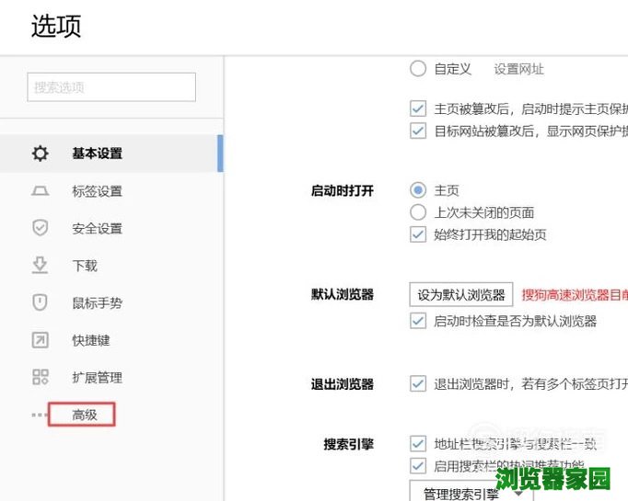Screen dimensions: 628x501
Task: Click the mouse gesture icon beside 鼠标手势
Action: tap(40, 302)
